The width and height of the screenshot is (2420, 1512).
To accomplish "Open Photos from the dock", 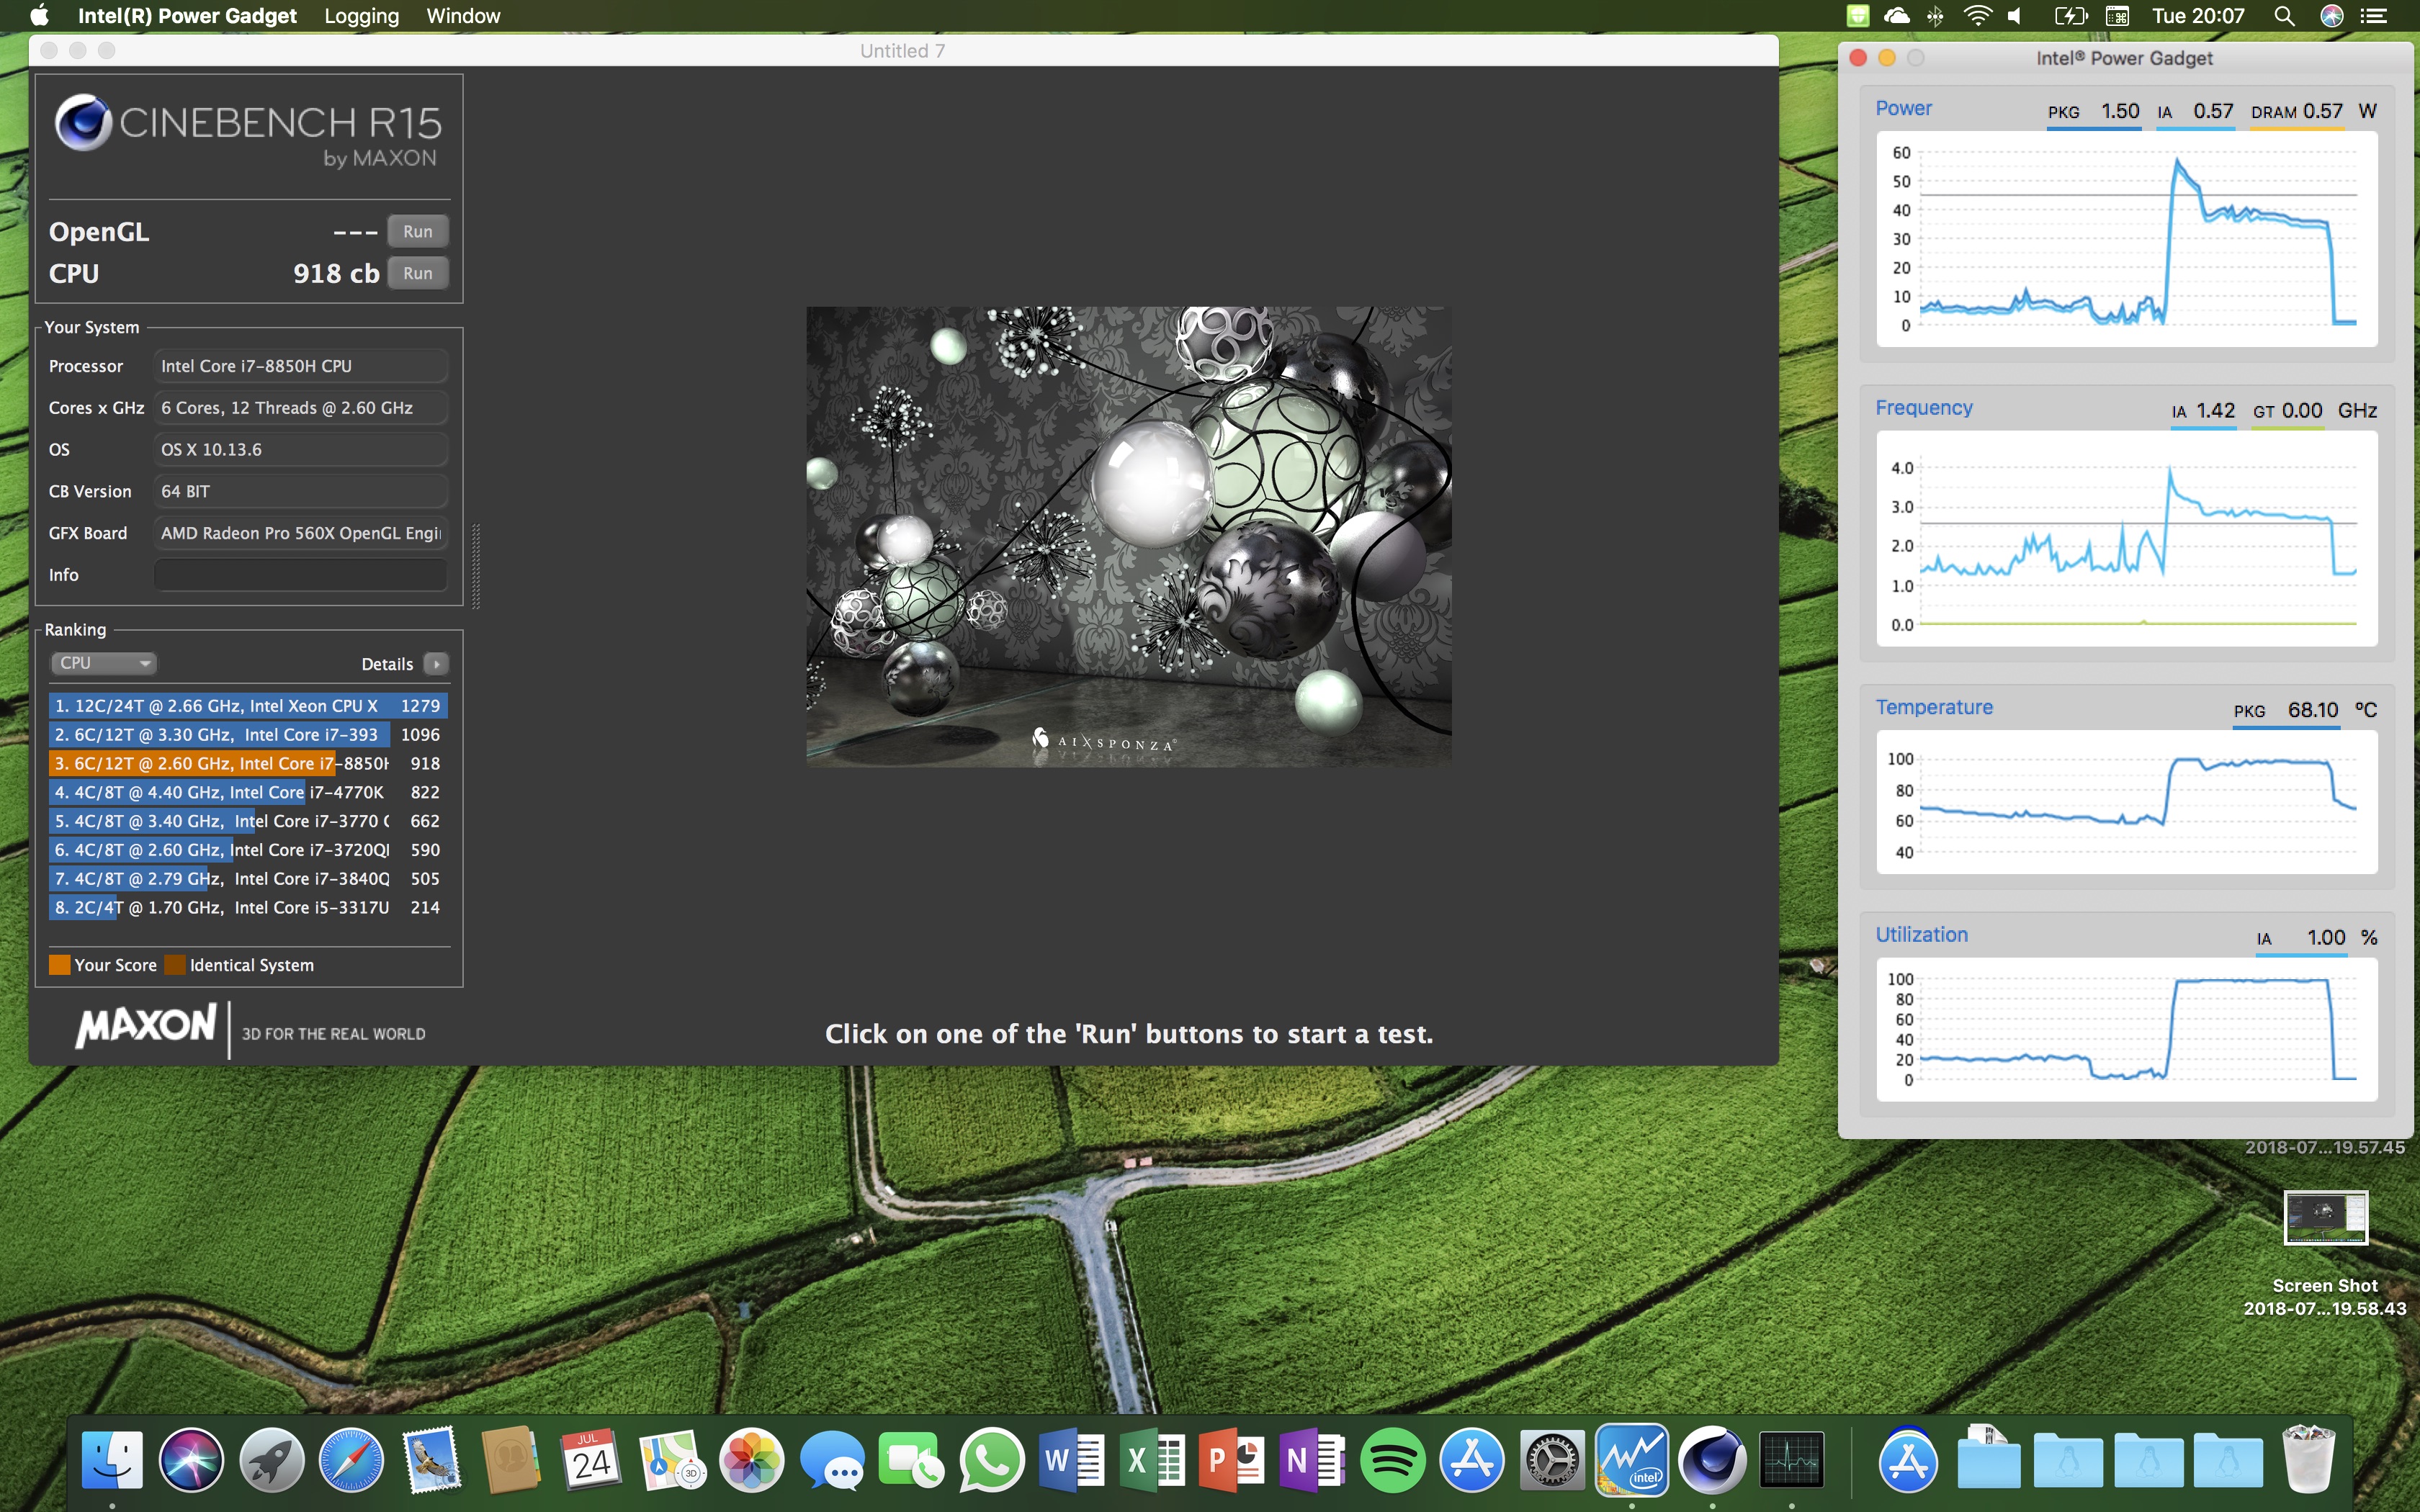I will point(751,1460).
